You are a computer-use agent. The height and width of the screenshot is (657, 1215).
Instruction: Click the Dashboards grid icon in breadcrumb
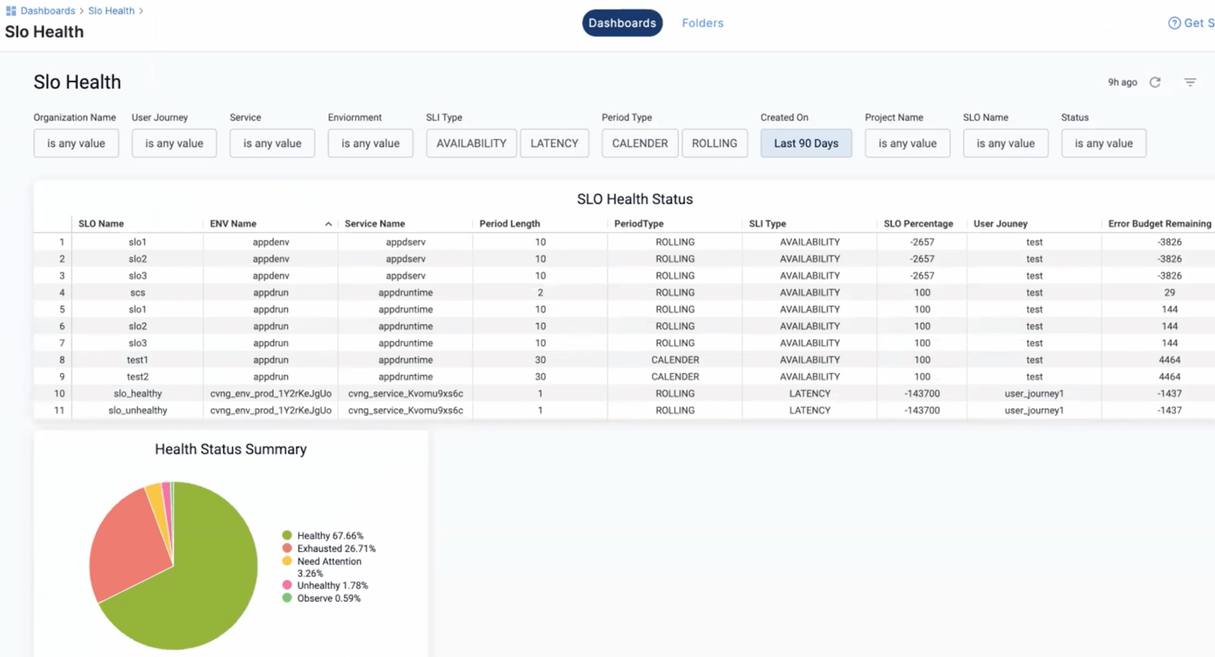coord(10,10)
